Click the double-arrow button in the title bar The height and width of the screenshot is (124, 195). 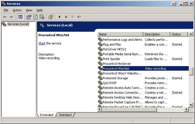174,4
